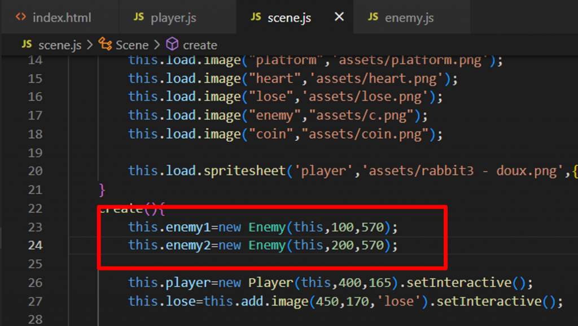
Task: Open the create method breadcrumb
Action: pos(200,45)
